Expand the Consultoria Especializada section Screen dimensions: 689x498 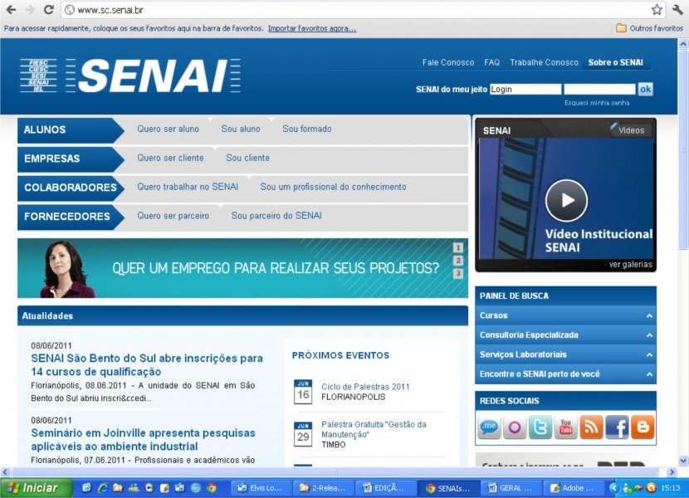[565, 335]
